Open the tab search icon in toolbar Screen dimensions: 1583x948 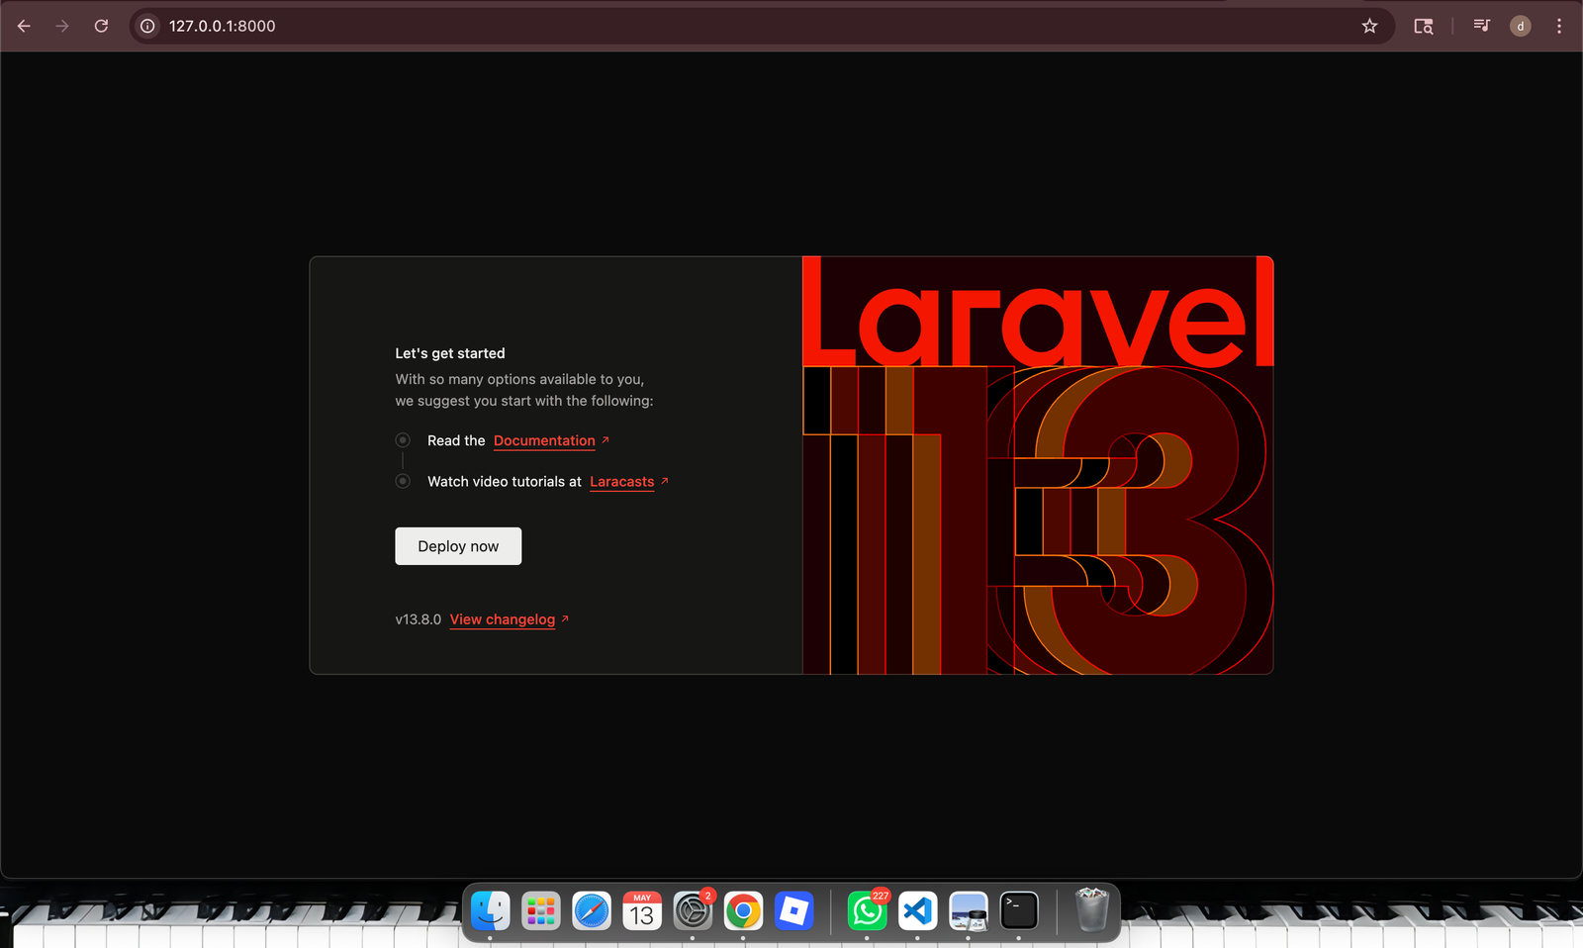[x=1424, y=26]
